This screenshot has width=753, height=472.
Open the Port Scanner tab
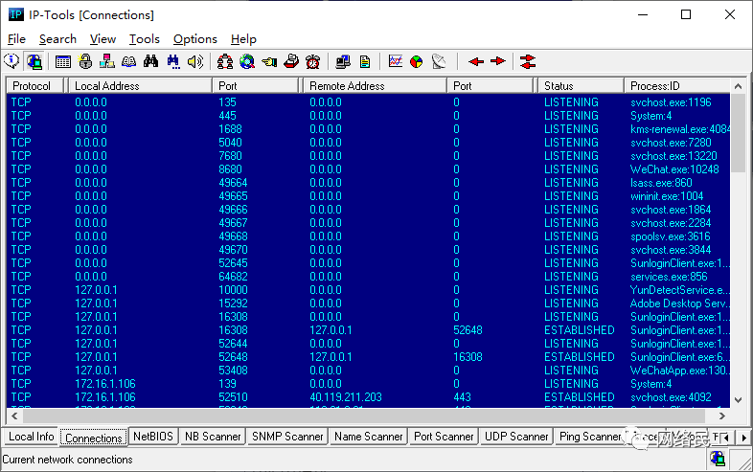[444, 437]
